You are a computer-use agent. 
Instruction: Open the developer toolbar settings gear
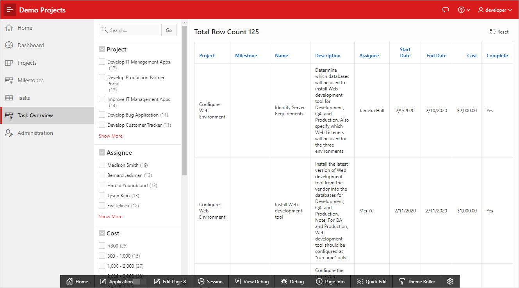[x=450, y=281]
